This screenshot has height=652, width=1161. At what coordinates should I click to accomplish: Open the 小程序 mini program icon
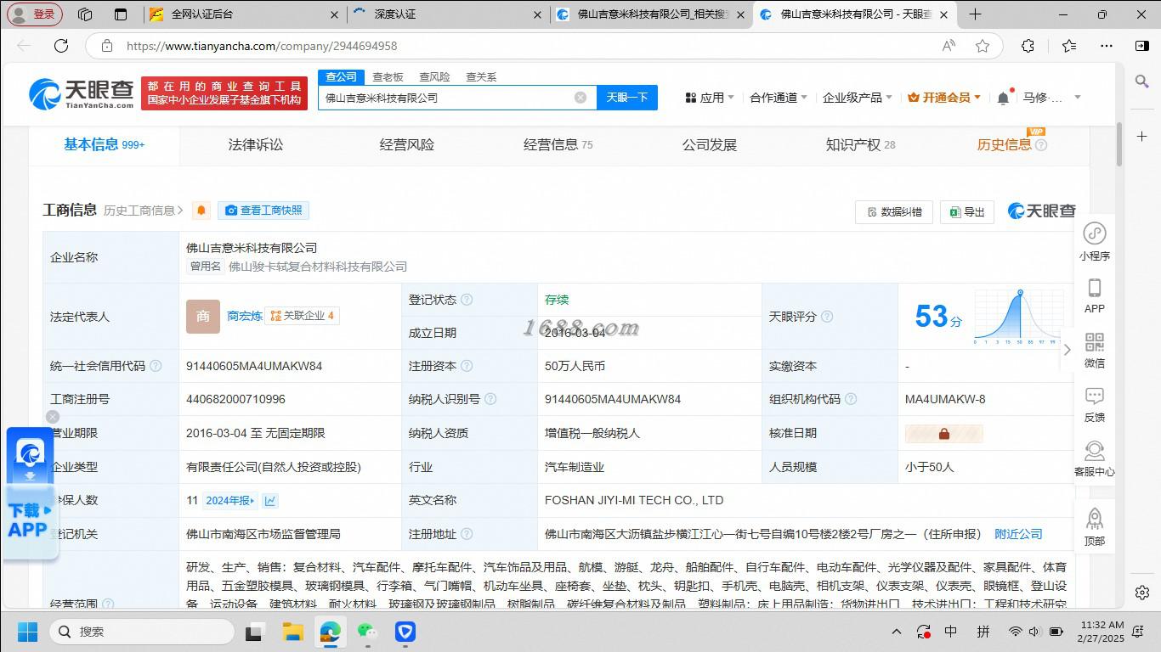pos(1095,233)
